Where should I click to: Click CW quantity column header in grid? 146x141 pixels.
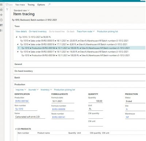95,133
